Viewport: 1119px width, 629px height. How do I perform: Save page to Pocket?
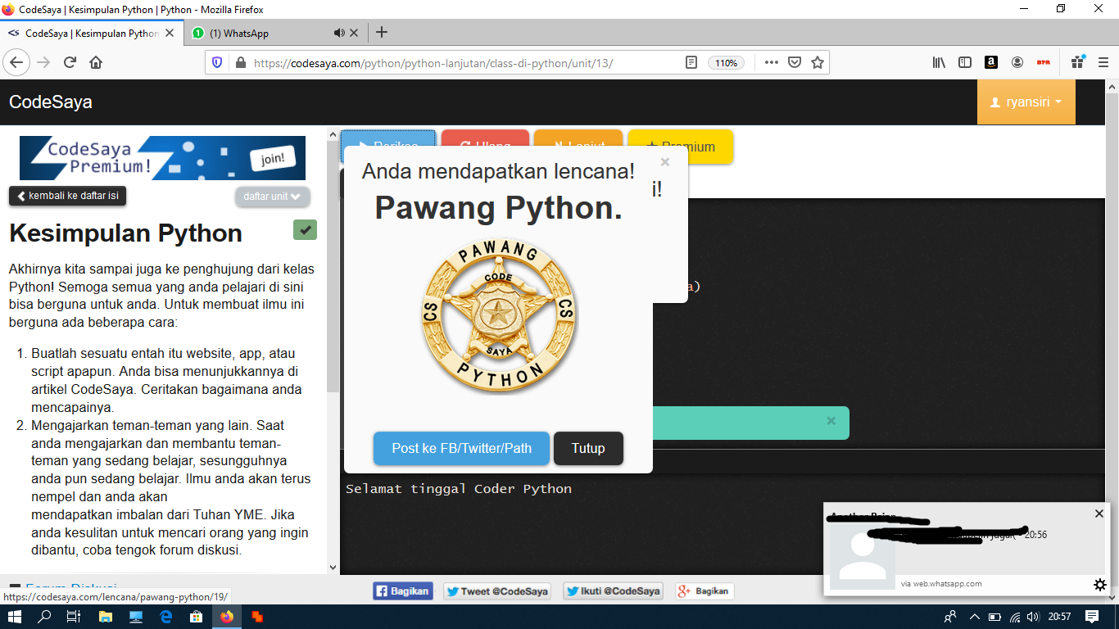794,62
